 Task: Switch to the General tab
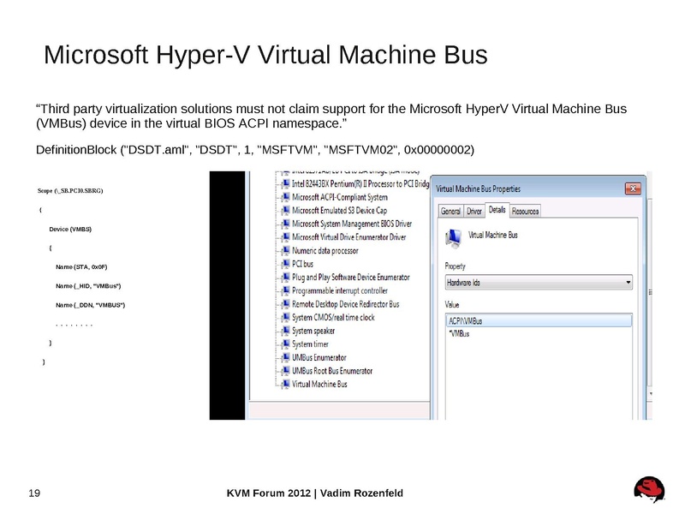pos(451,210)
